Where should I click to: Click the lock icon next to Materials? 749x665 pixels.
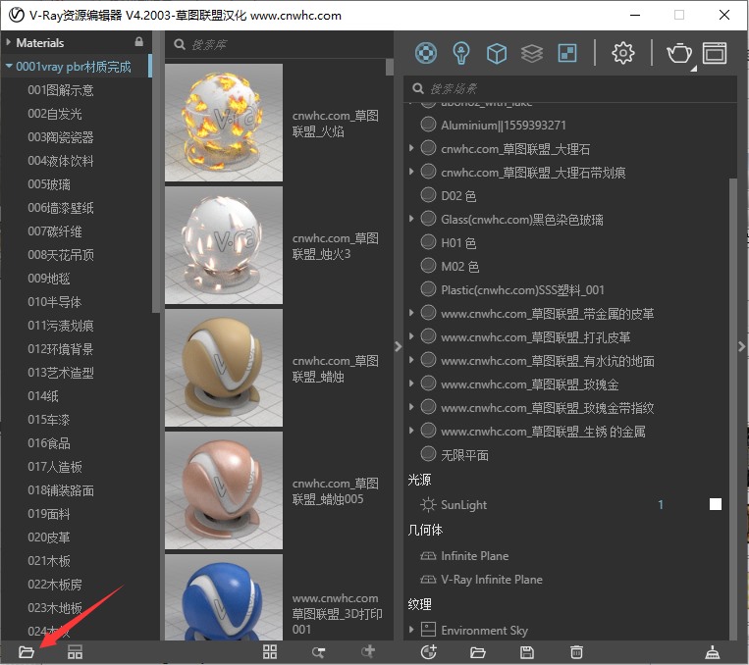pos(139,41)
